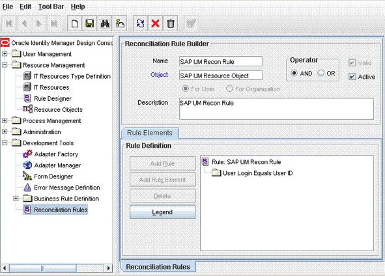Image resolution: width=385 pixels, height=276 pixels.
Task: Click the Description text area
Action: pyautogui.click(x=276, y=109)
